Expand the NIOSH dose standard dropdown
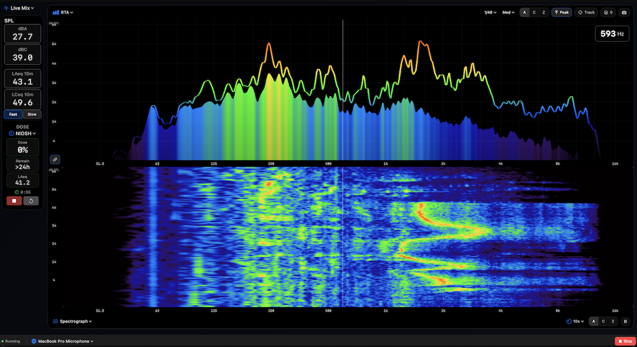The width and height of the screenshot is (637, 347). [22, 133]
